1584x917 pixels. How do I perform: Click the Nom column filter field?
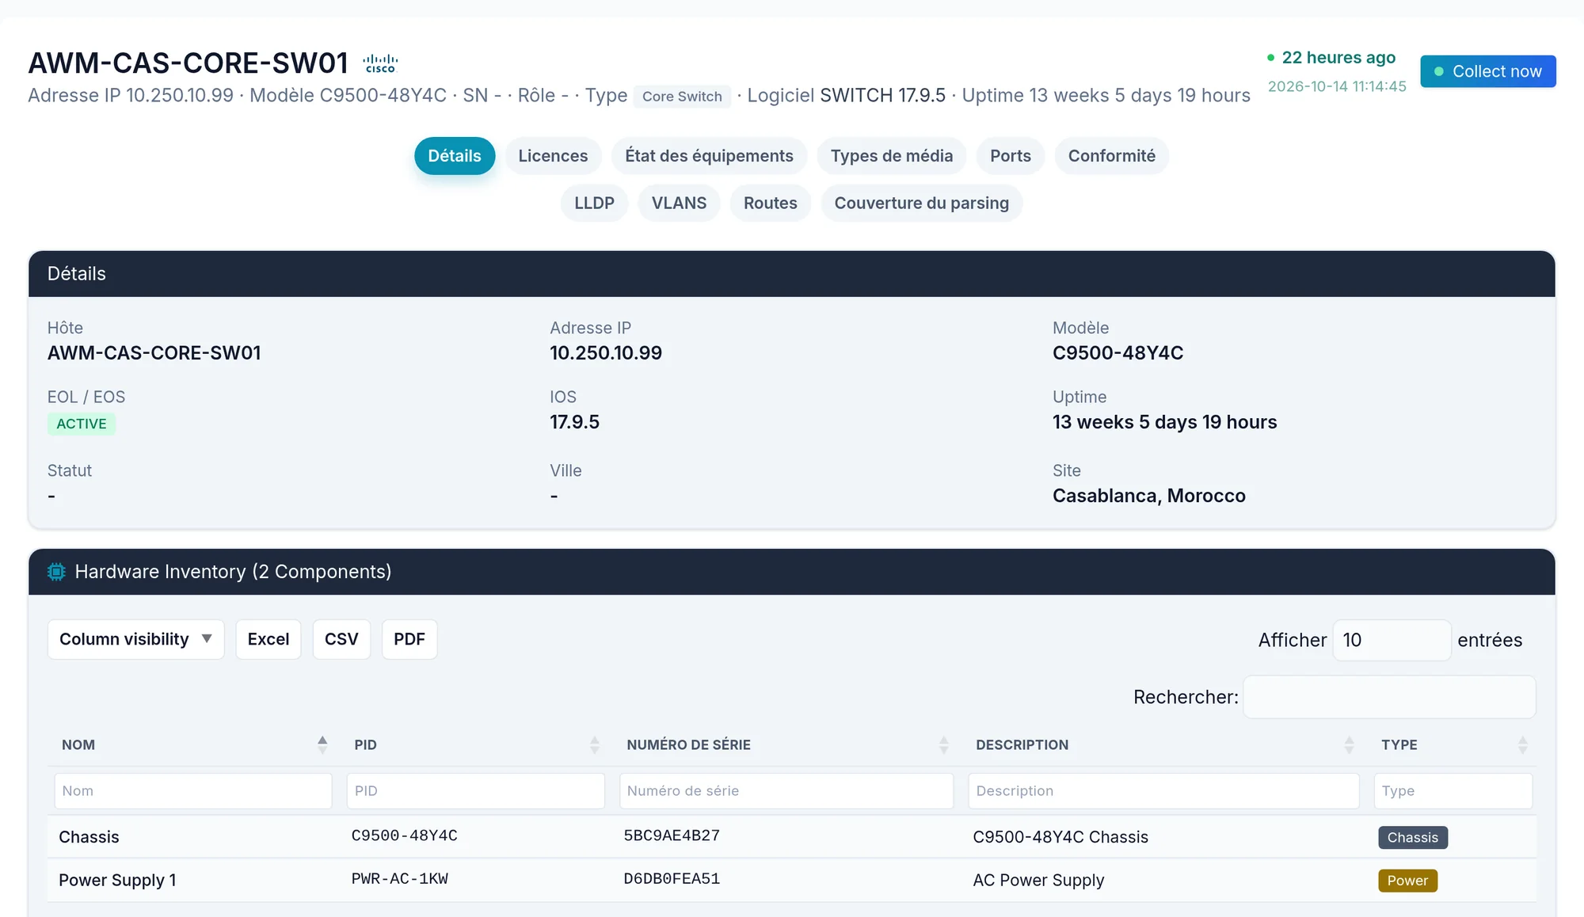pos(193,791)
